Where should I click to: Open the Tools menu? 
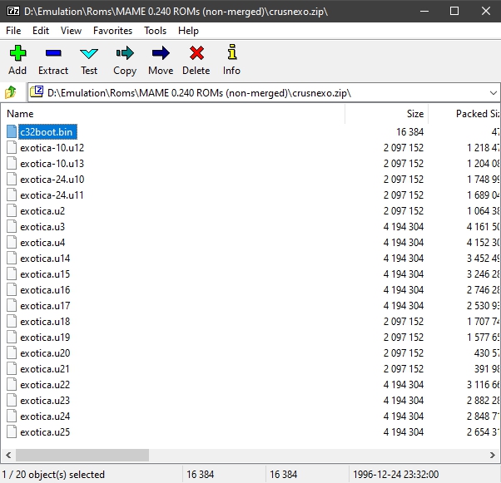[156, 31]
